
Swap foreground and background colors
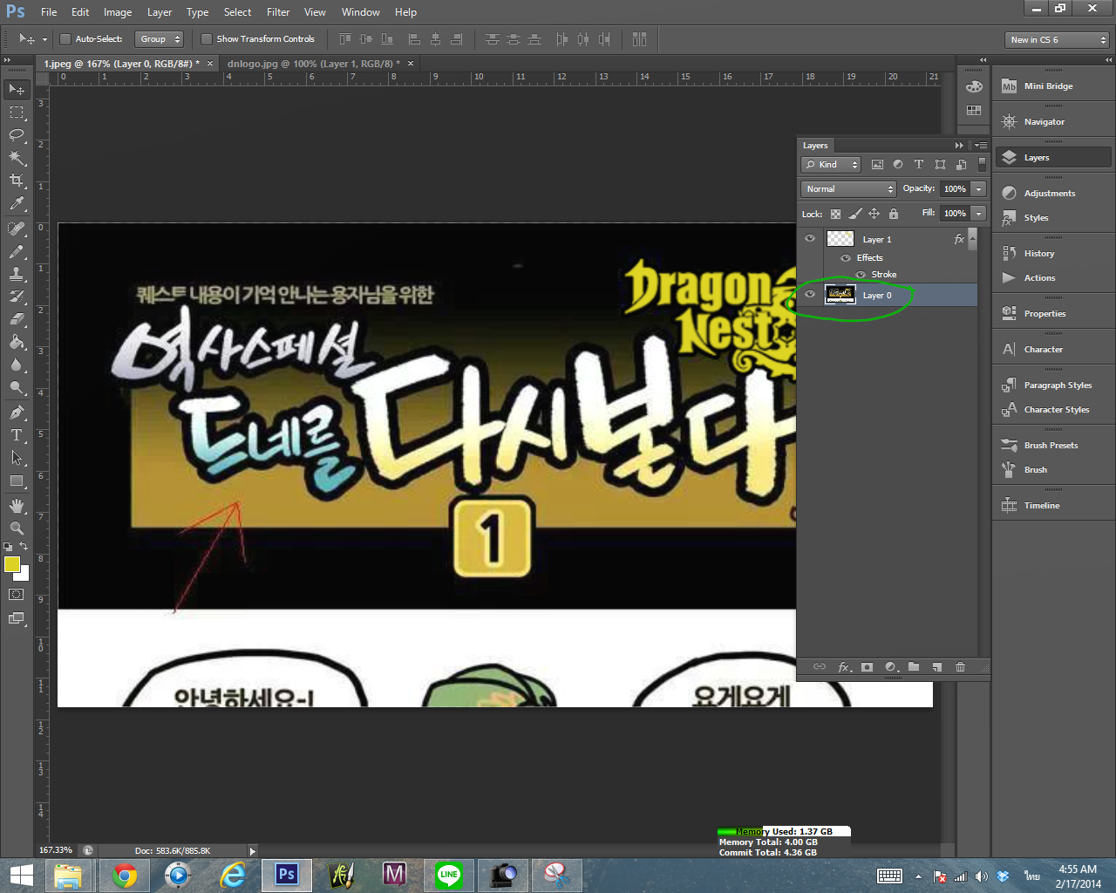coord(24,547)
